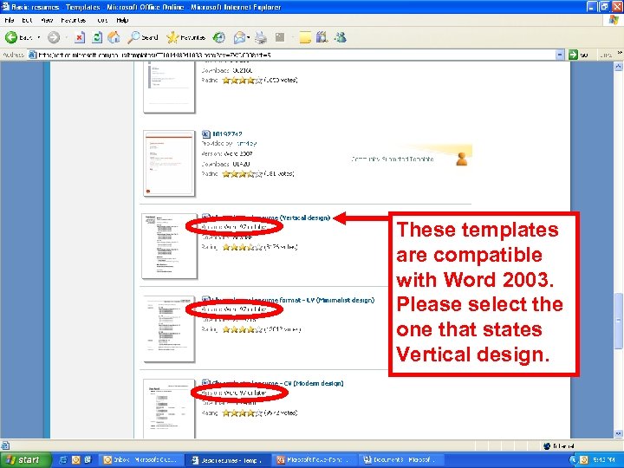Screen dimensions: 624x468
Task: Open the Search magnifier in the toolbar
Action: click(143, 37)
